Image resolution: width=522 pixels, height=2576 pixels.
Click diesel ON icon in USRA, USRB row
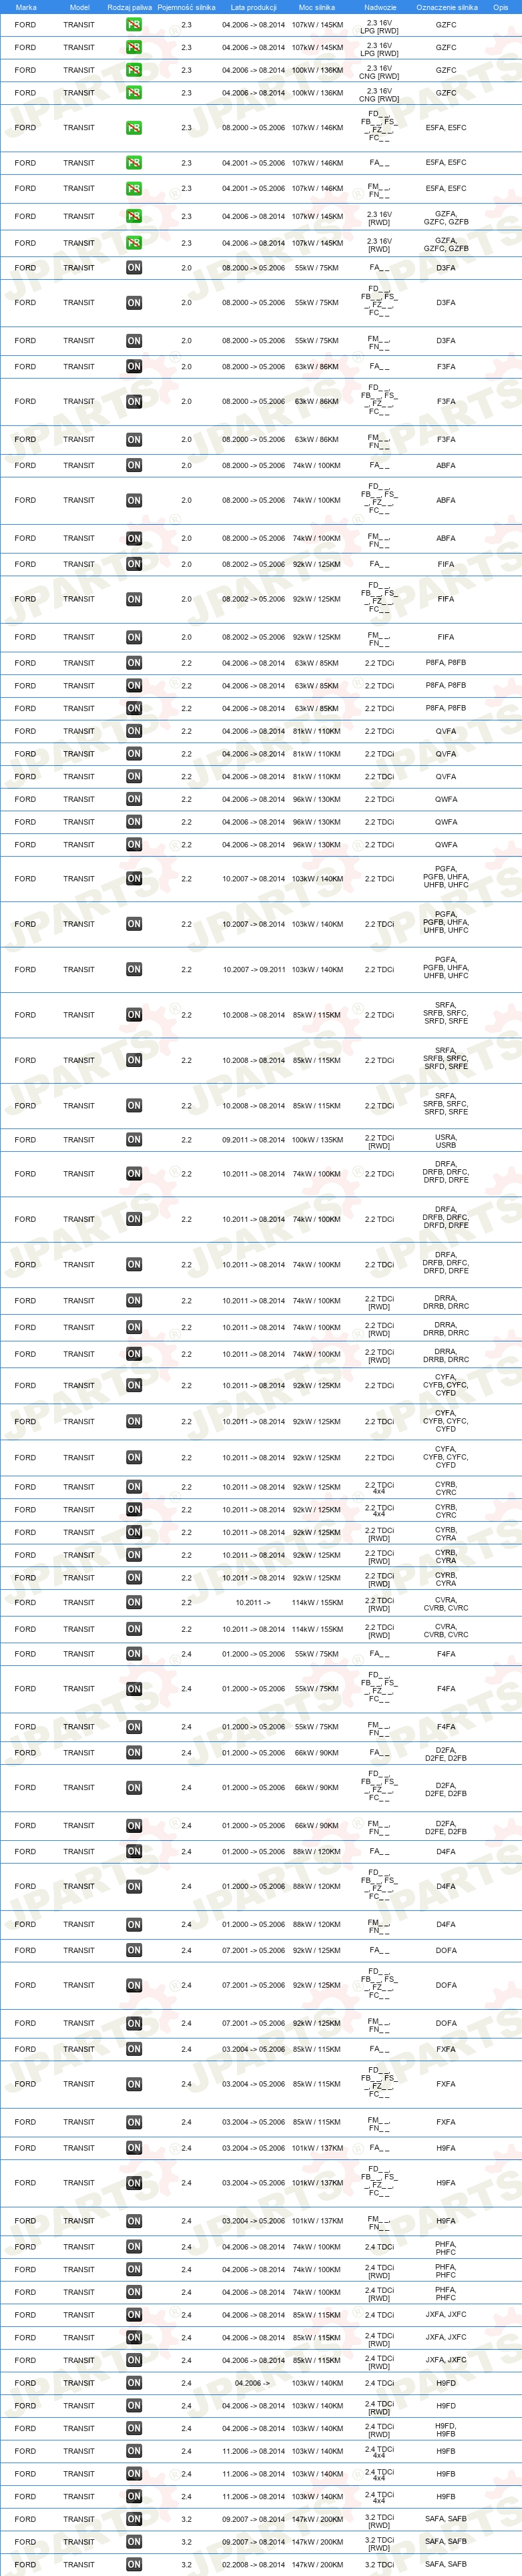click(134, 1140)
